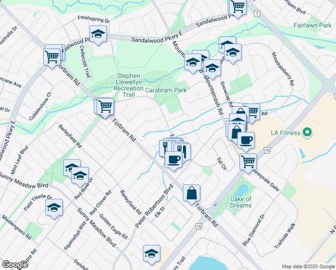Image resolution: width=336 pixels, height=270 pixels.
Task: Click the Blue Diamond Dr road label
Action: (254, 230)
